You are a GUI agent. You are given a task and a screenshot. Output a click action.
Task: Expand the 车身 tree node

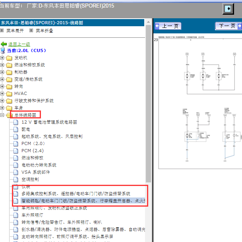2,108
